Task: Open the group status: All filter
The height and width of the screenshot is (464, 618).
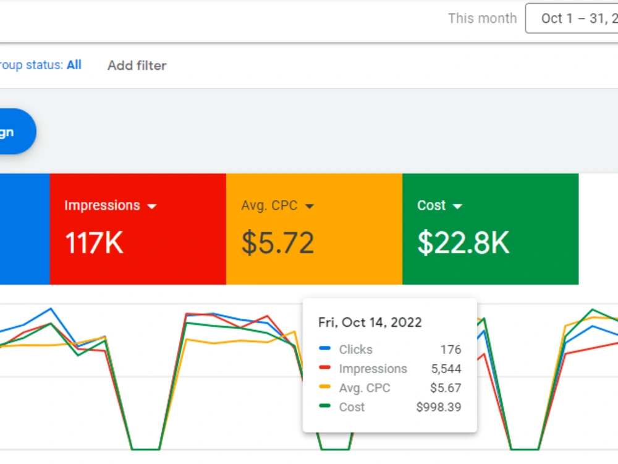Action: [41, 65]
